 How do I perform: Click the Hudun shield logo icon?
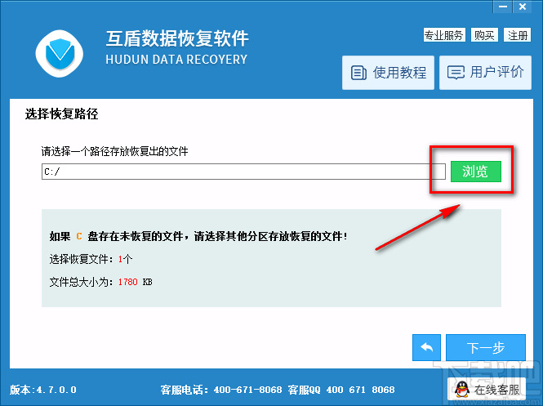[60, 53]
